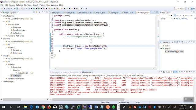Click Package Explorer horizontal scrollbar thumb

point(12,100)
